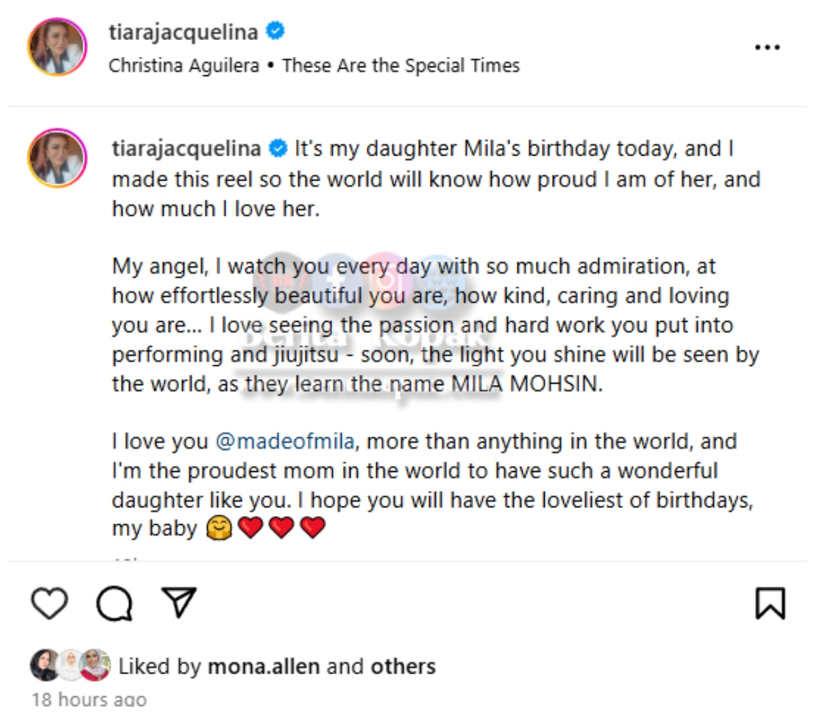Open mona.allen's profile from likes

[264, 666]
